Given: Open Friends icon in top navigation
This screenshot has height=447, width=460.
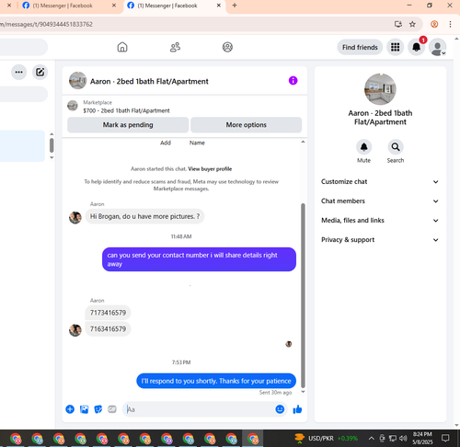Looking at the screenshot, I should pos(175,47).
